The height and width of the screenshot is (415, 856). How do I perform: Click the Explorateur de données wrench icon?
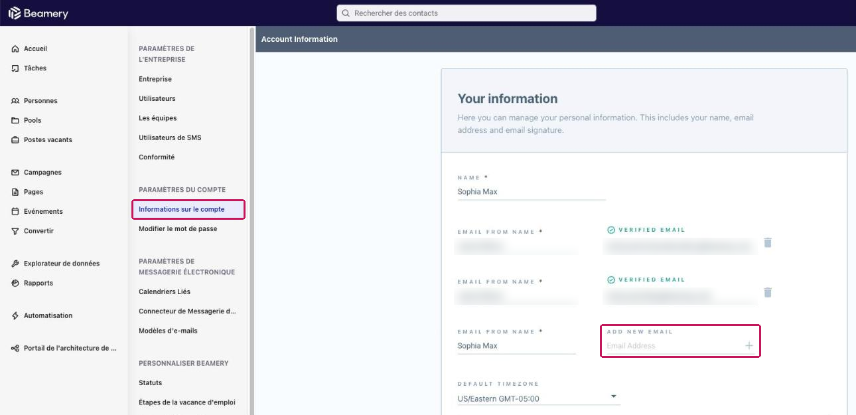[15, 264]
